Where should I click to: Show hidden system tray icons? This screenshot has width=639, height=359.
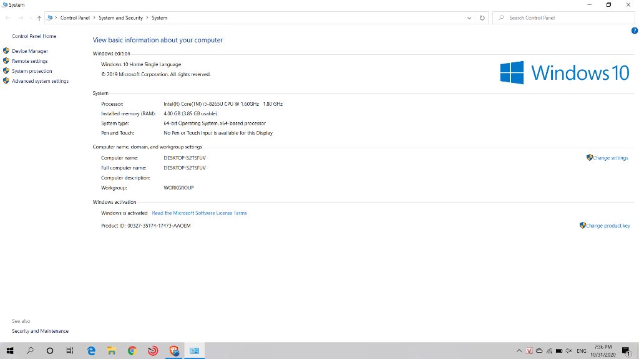[519, 351]
